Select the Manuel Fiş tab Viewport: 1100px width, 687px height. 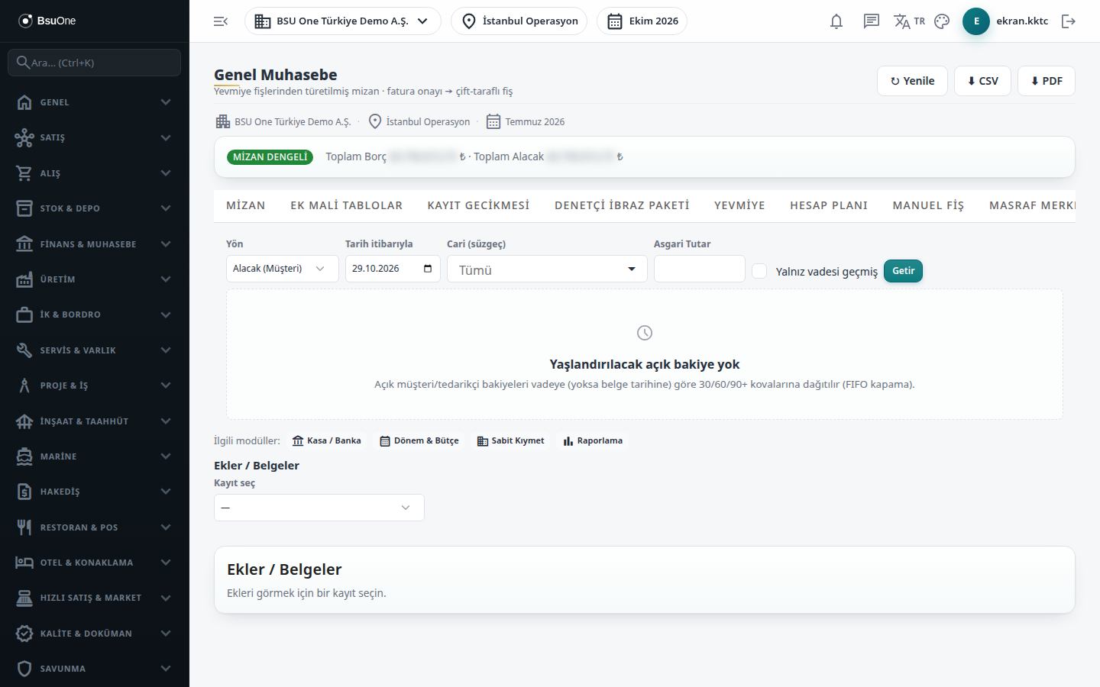928,205
